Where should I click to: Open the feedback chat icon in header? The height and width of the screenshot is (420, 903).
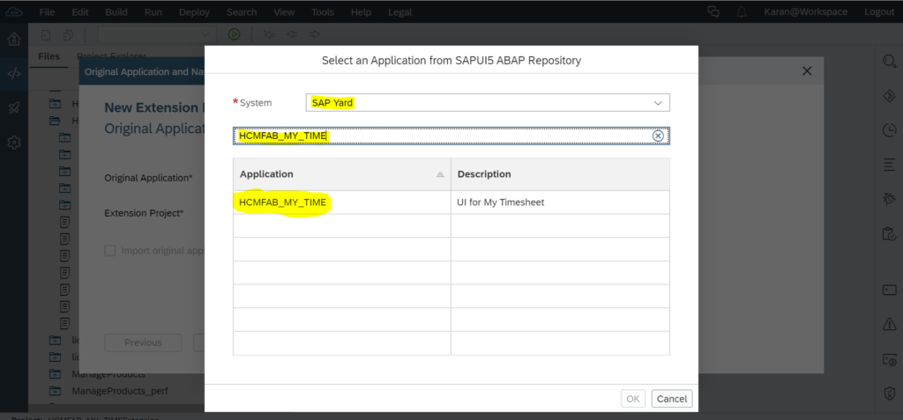tap(713, 12)
